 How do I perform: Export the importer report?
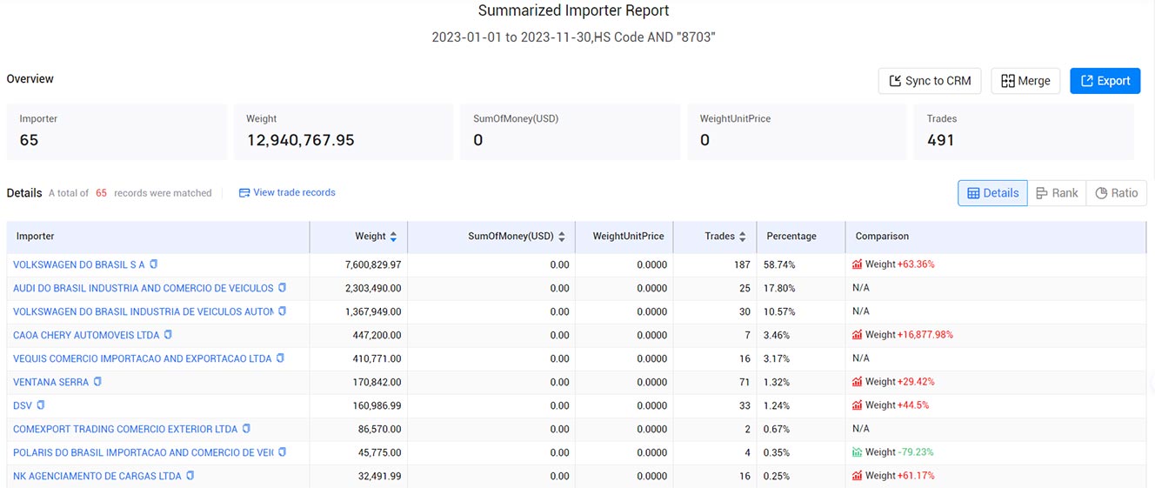[x=1105, y=81]
